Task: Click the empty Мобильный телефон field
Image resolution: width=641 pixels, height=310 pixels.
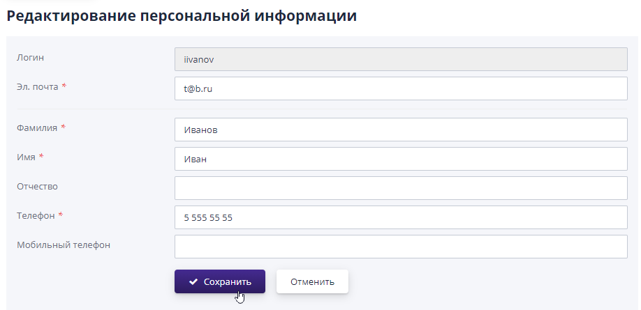Action: click(x=401, y=247)
